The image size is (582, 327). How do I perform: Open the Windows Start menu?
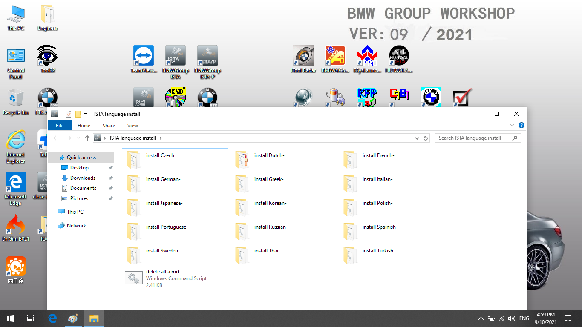point(10,318)
